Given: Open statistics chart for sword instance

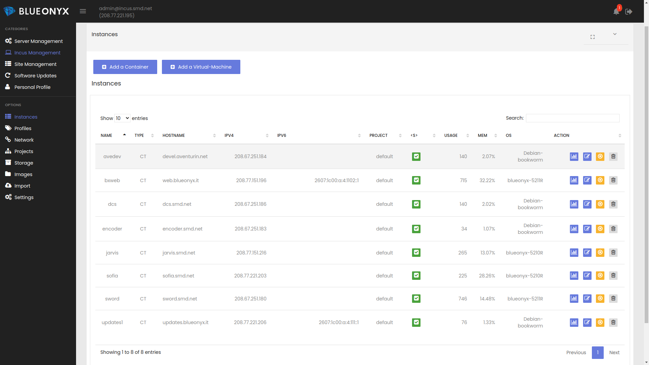Looking at the screenshot, I should (x=574, y=298).
